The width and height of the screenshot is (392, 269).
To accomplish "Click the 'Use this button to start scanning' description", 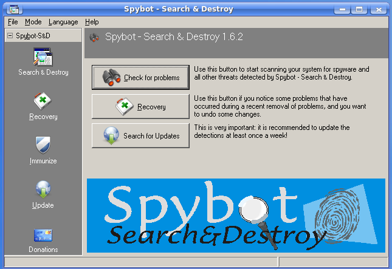I will (x=281, y=73).
